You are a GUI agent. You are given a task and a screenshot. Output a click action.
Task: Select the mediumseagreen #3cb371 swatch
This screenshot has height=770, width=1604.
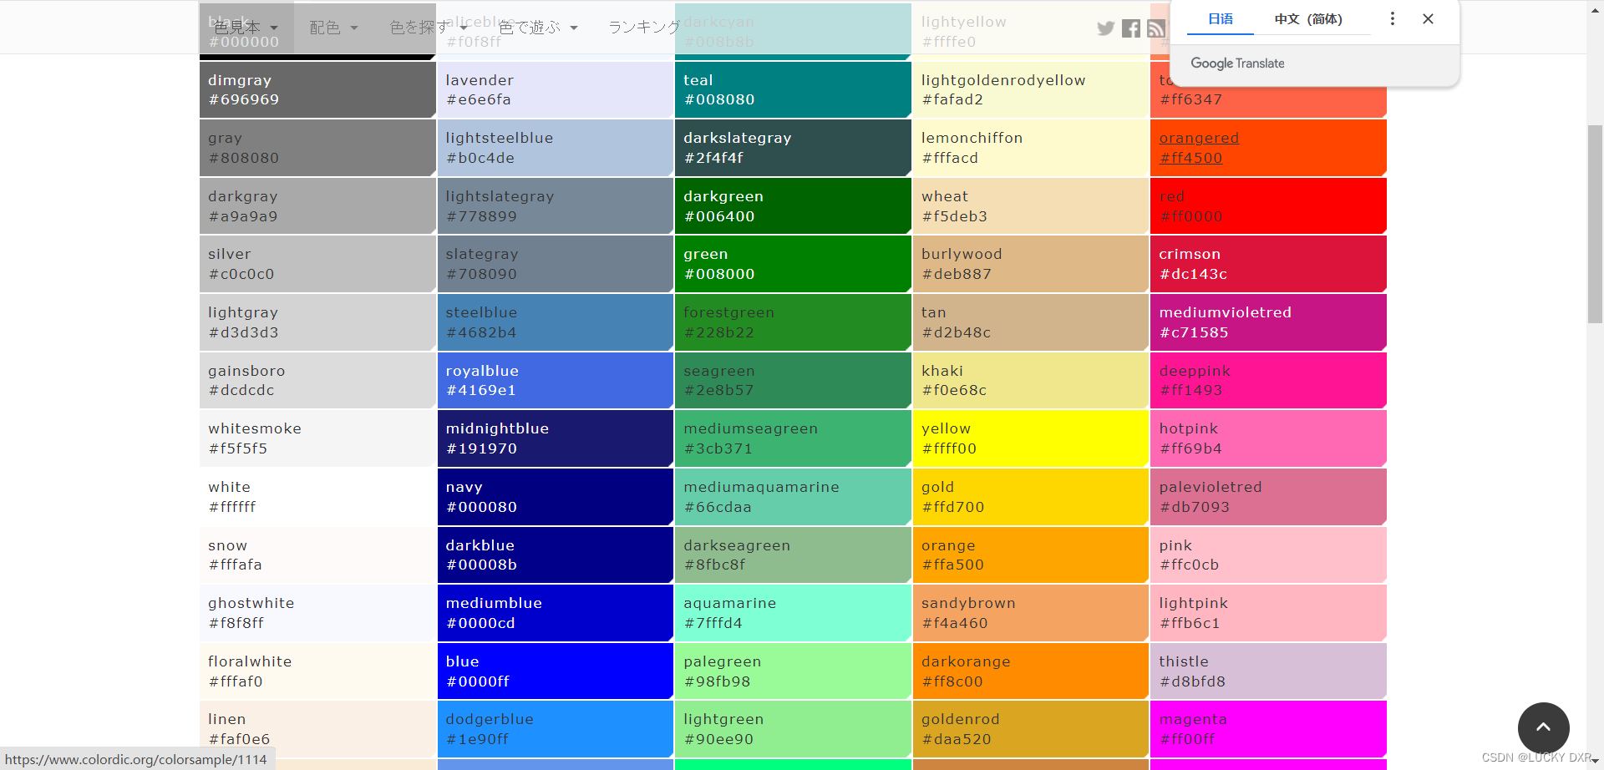(793, 438)
